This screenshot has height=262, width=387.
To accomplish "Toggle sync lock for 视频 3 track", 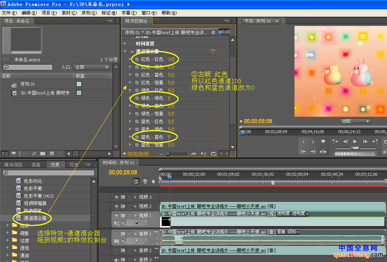I will tap(123, 197).
